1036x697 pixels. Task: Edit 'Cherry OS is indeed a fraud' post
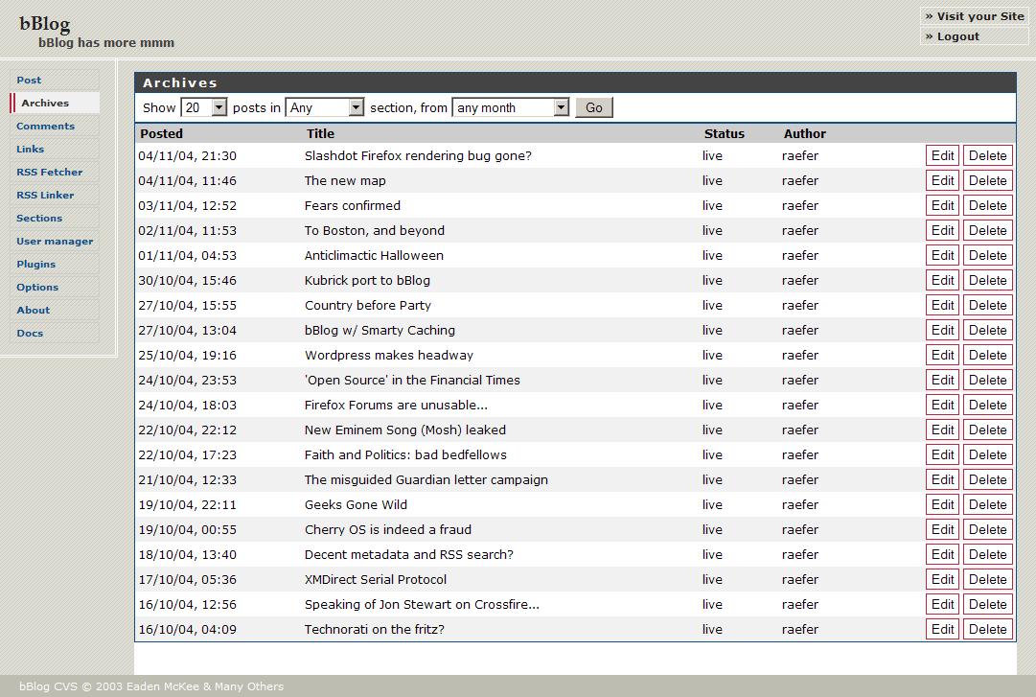pos(942,530)
